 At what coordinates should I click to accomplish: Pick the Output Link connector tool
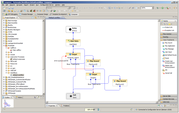167,27
